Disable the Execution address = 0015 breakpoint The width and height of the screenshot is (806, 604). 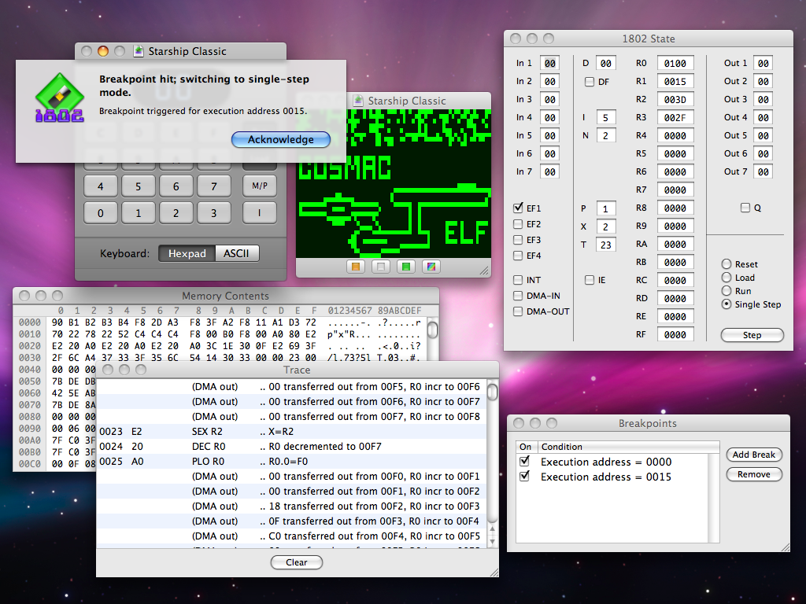pos(525,477)
